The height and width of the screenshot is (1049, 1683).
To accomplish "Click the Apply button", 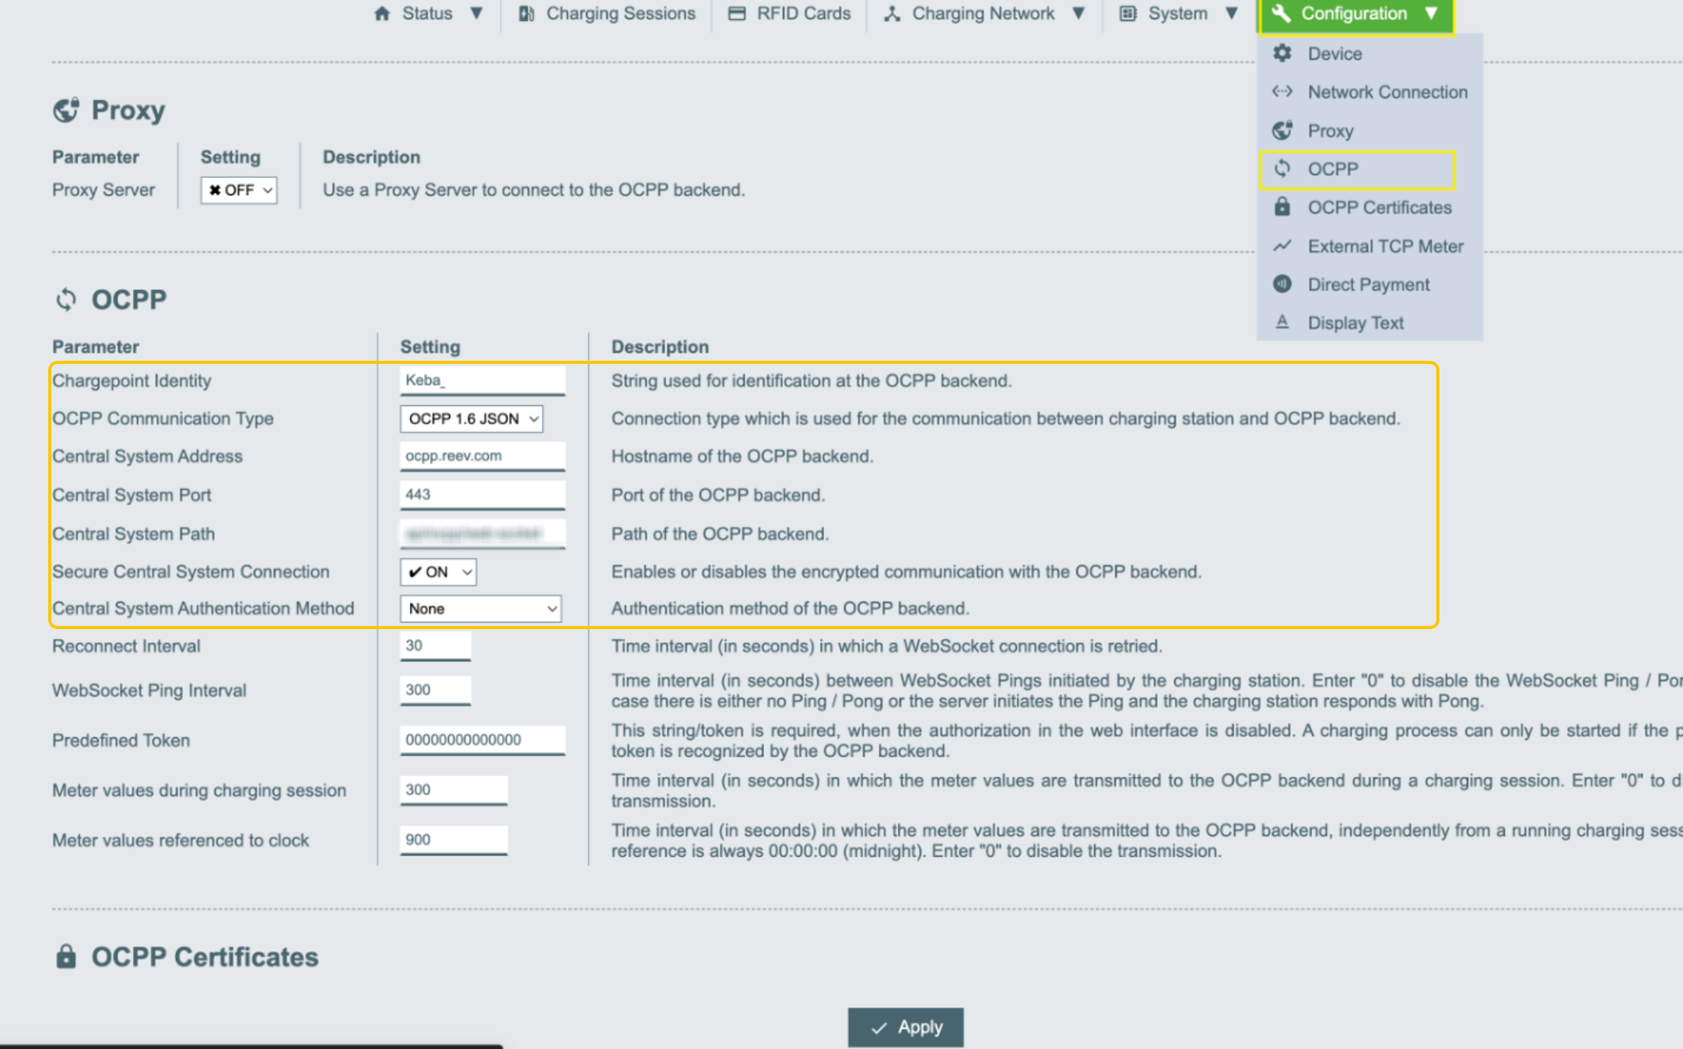I will tap(906, 1027).
